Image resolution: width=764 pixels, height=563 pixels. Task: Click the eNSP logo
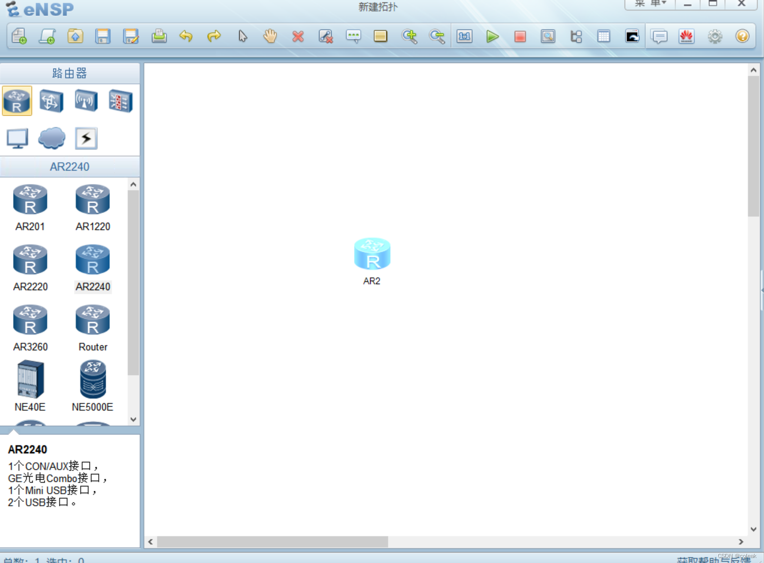pos(40,9)
